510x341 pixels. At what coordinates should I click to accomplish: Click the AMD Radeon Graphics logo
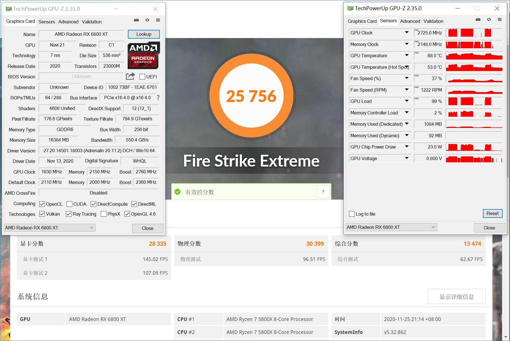click(144, 55)
